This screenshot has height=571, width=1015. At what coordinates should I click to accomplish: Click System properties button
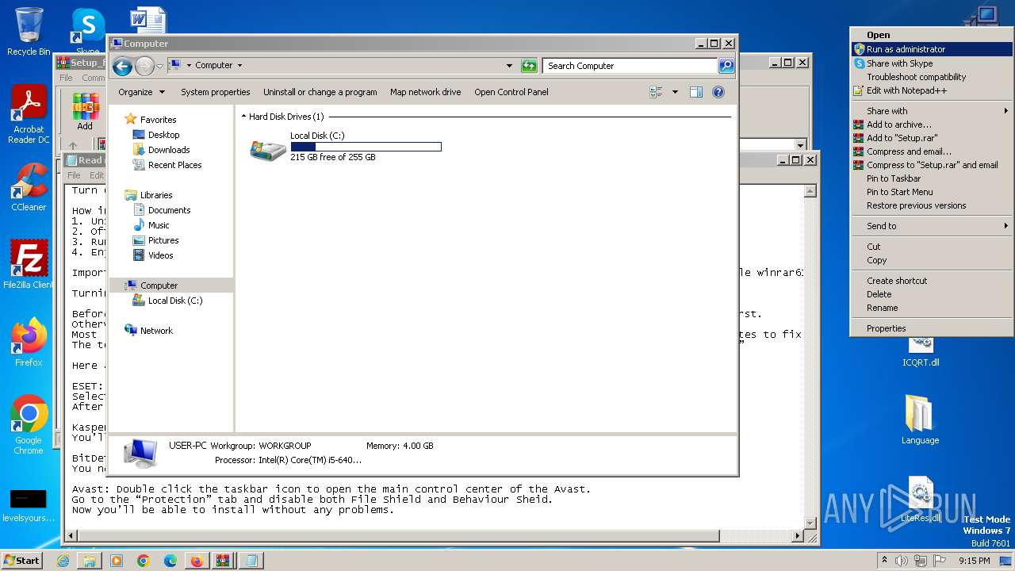pyautogui.click(x=215, y=92)
